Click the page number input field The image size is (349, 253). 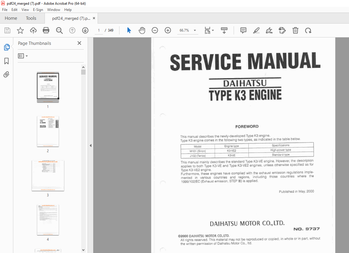tap(99, 30)
